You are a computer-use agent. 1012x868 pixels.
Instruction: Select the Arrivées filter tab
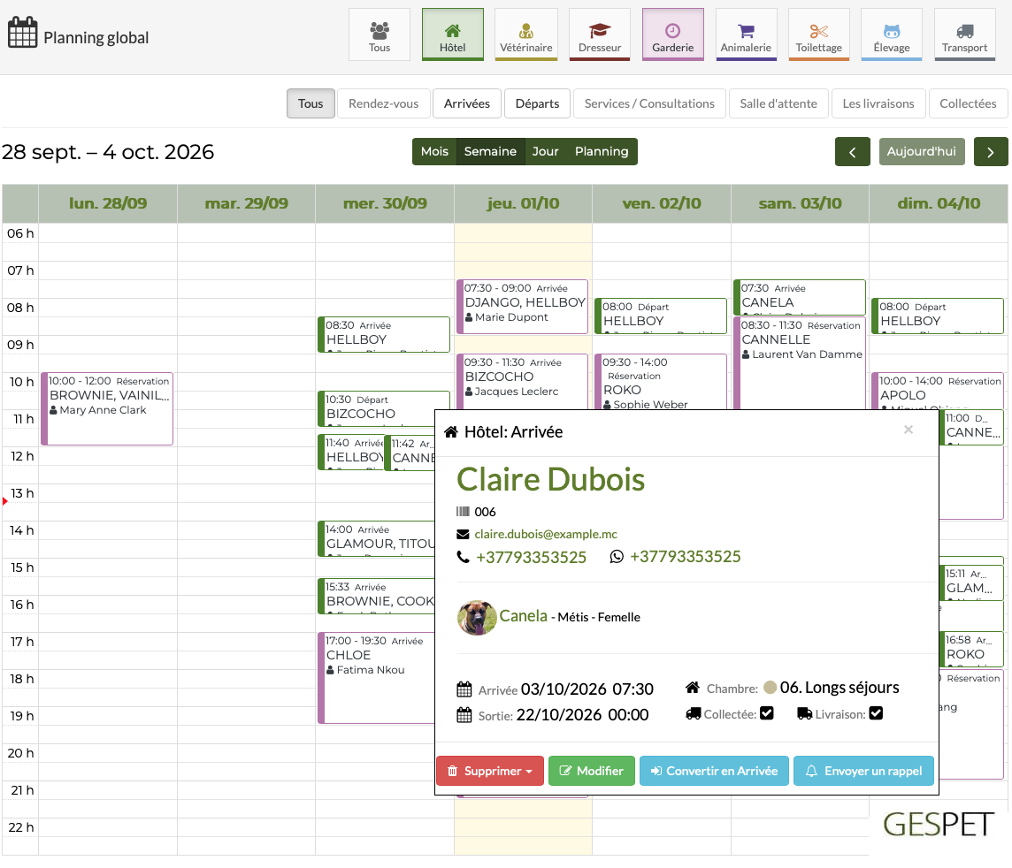click(466, 103)
